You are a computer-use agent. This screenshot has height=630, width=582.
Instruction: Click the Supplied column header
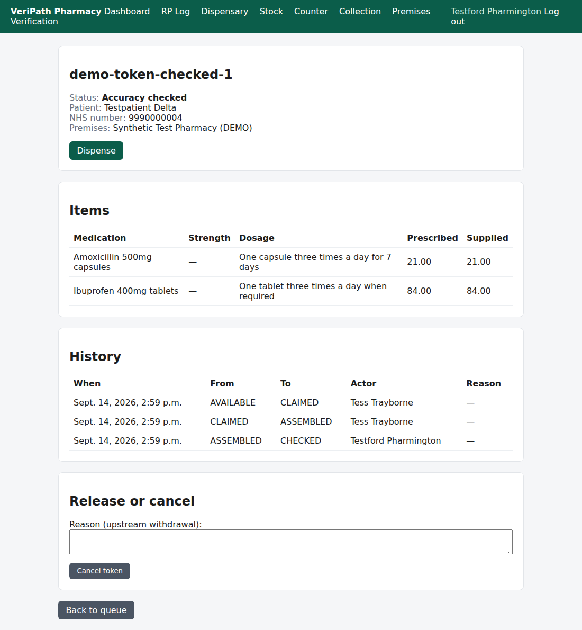pos(487,238)
